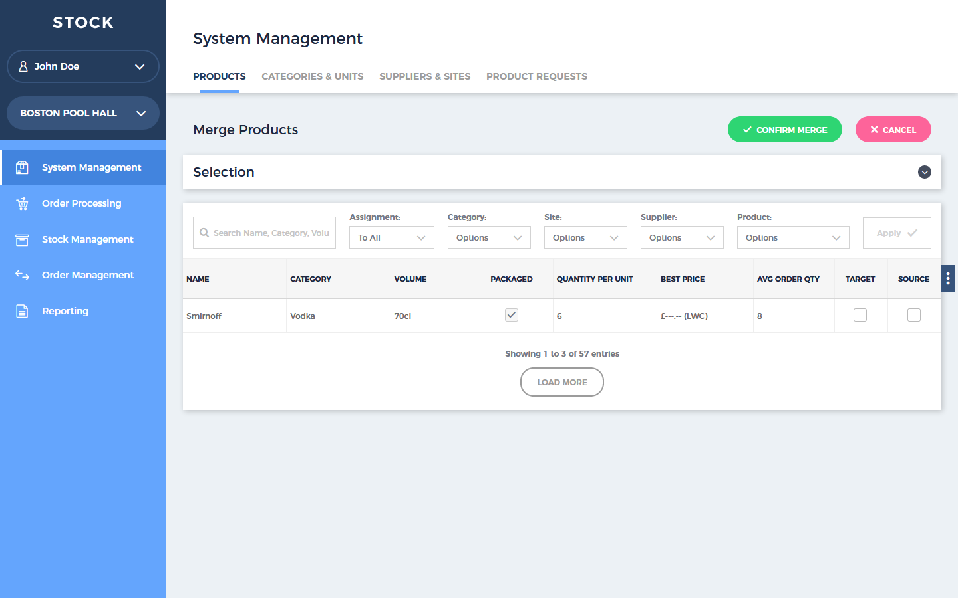Screen dimensions: 958x598
Task: Click the search magnifier icon
Action: 204,233
